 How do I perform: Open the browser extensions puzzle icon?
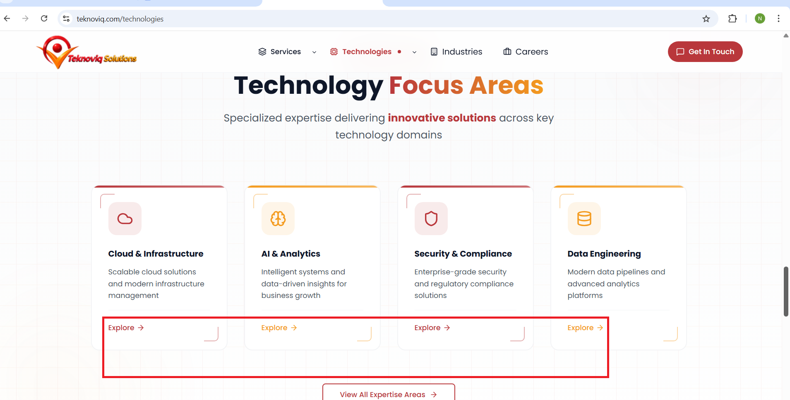(x=732, y=19)
